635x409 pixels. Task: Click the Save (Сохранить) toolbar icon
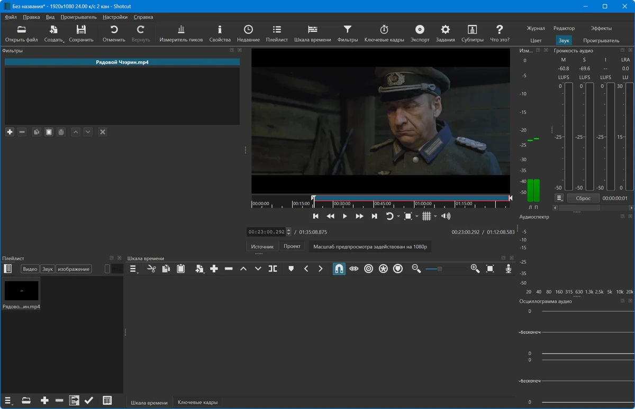(81, 33)
